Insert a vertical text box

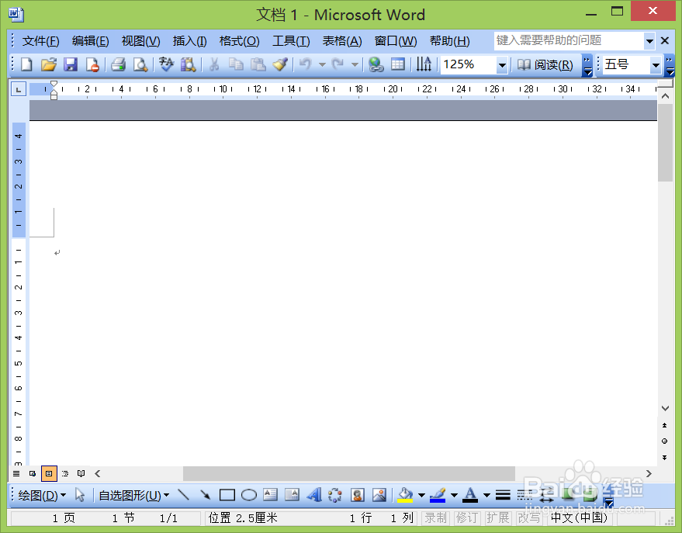click(x=292, y=495)
